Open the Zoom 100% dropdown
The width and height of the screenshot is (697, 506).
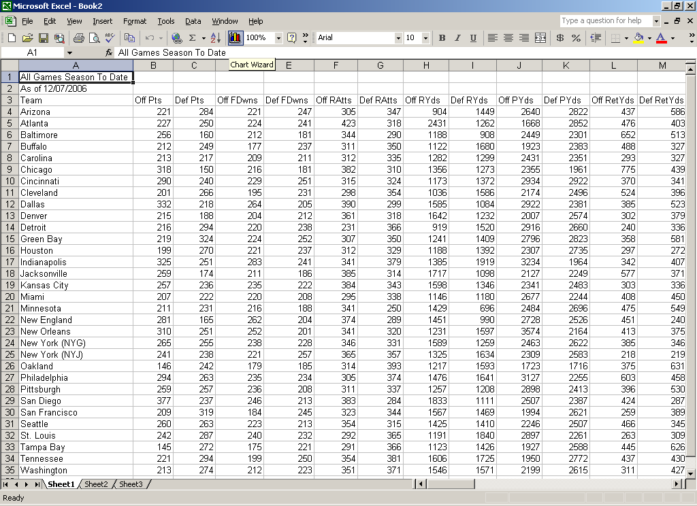click(x=278, y=38)
